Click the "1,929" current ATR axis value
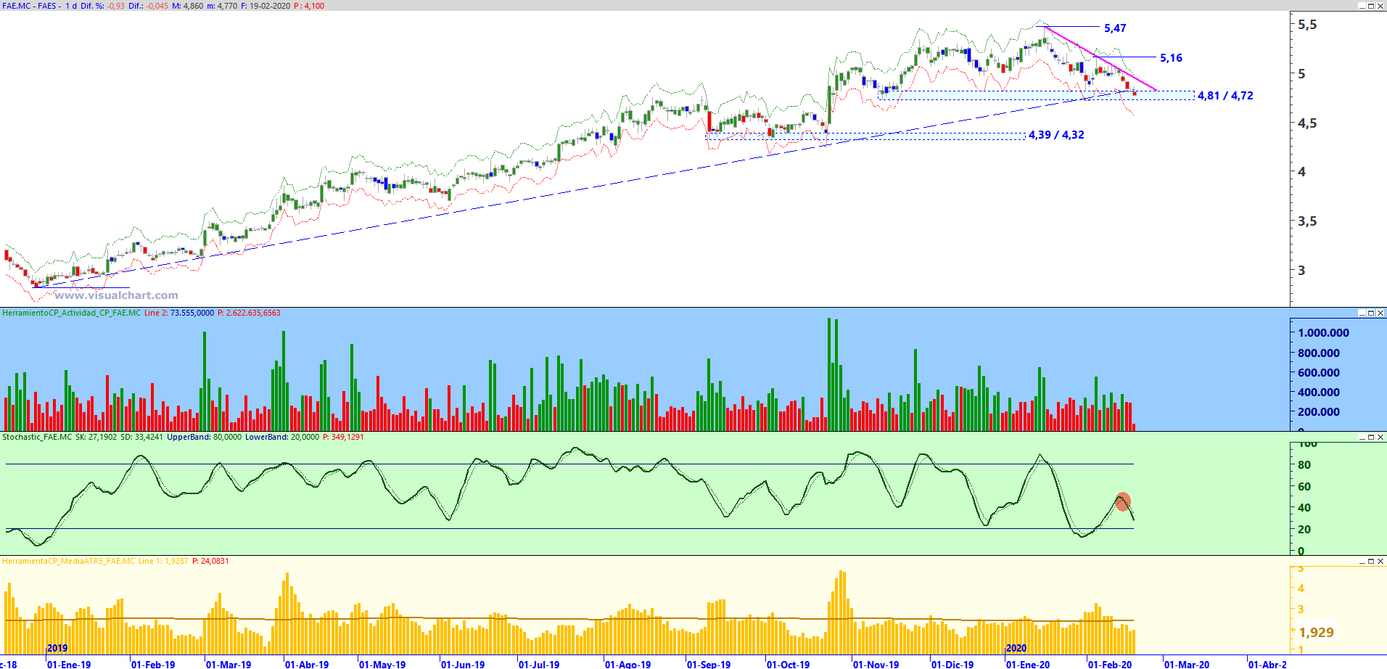 coord(1316,632)
